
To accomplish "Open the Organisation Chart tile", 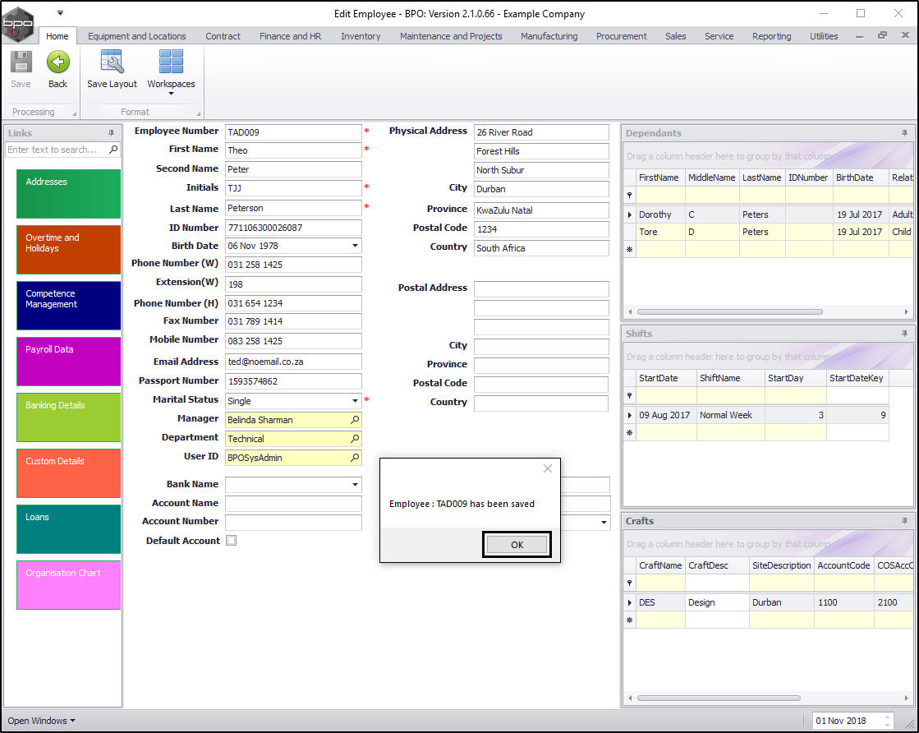I will click(68, 585).
